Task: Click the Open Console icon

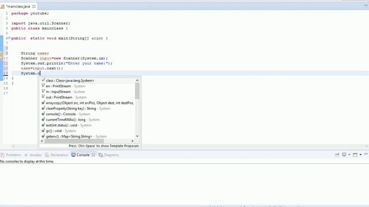Action: [x=355, y=155]
